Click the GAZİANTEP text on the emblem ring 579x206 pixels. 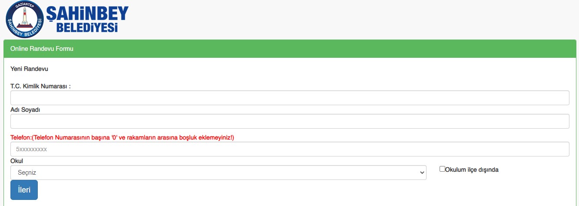tap(24, 6)
